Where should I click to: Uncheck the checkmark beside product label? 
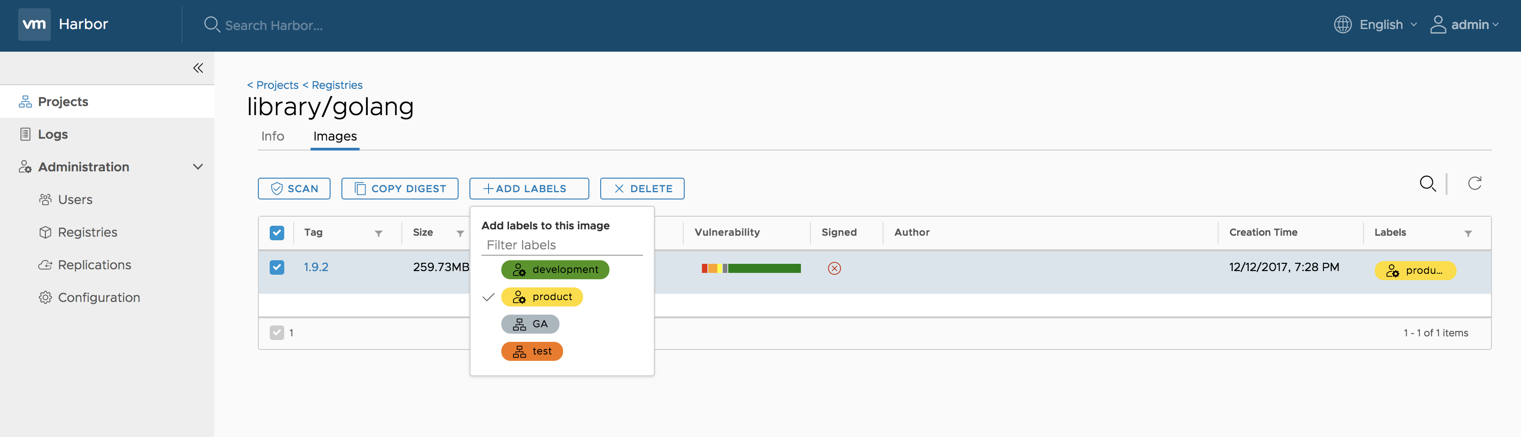pos(488,297)
